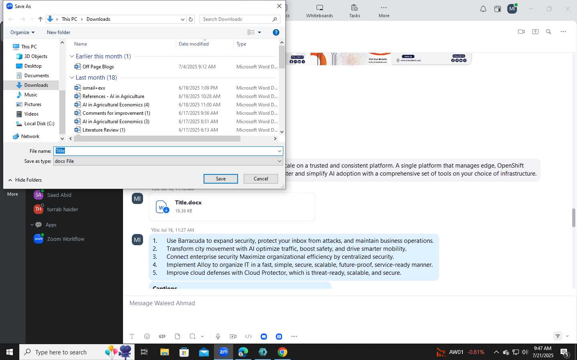The height and width of the screenshot is (360, 577).
Task: Sort files by the Name column
Action: point(123,44)
